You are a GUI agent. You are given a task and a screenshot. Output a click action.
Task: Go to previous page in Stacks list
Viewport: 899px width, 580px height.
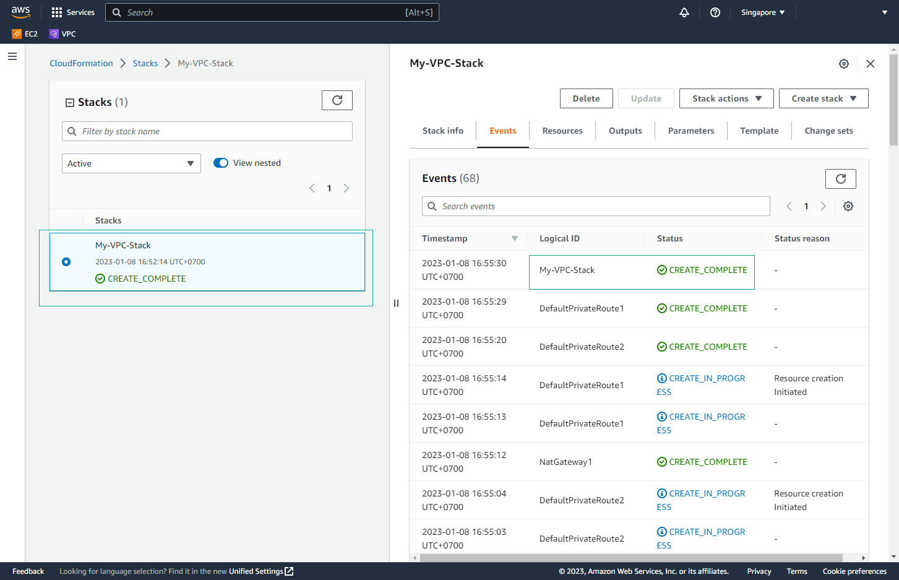tap(312, 188)
